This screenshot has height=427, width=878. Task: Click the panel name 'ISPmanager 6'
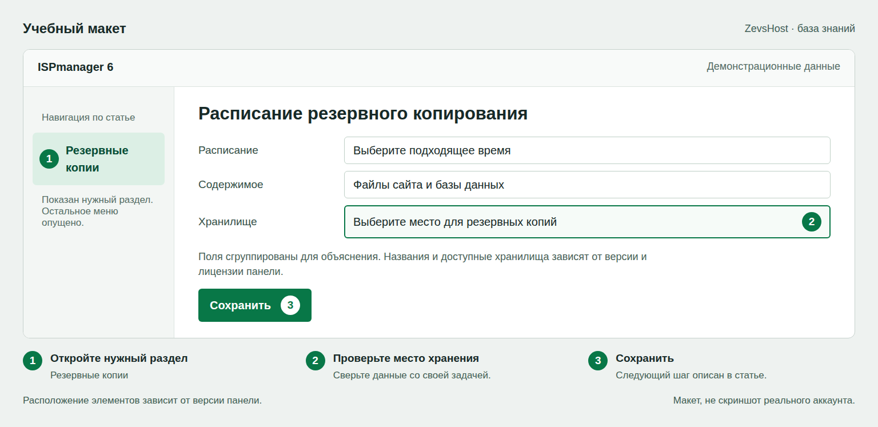coord(75,67)
